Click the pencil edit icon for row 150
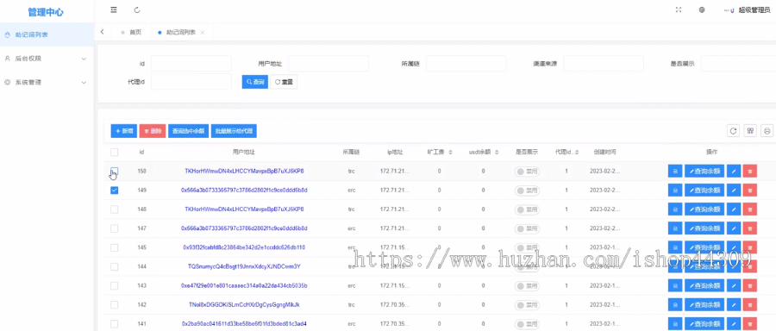This screenshot has height=331, width=776. (x=734, y=172)
